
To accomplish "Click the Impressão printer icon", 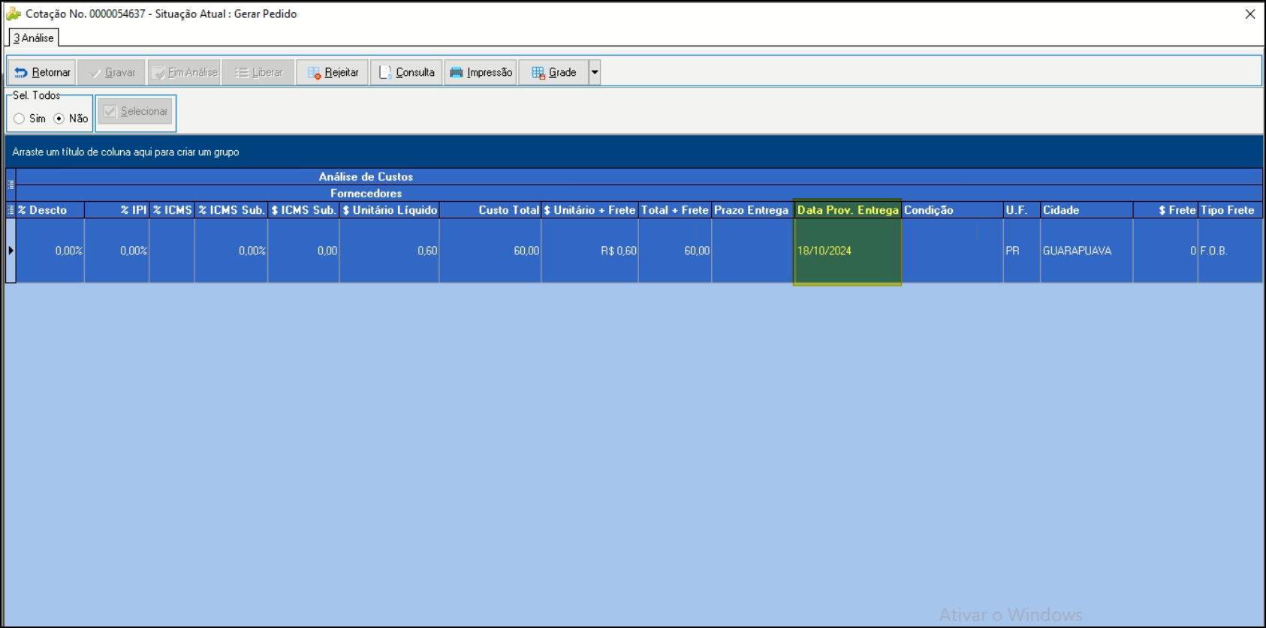I will pos(457,73).
